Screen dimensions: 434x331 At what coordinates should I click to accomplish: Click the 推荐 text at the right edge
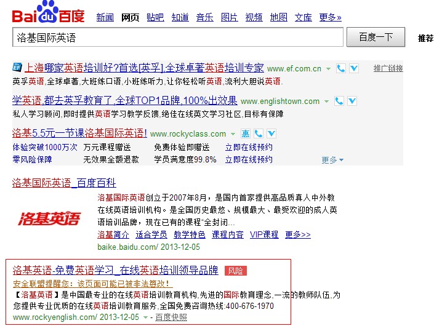426,38
